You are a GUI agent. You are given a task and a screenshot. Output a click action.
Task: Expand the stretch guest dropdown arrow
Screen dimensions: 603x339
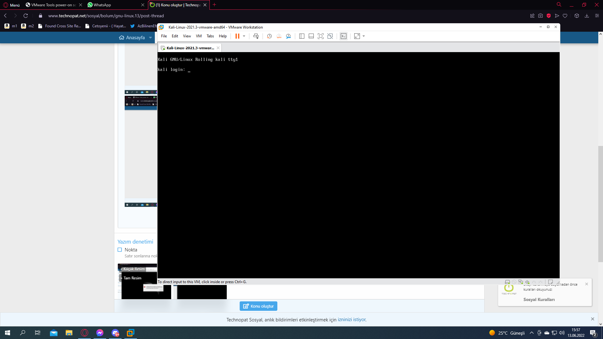point(364,36)
